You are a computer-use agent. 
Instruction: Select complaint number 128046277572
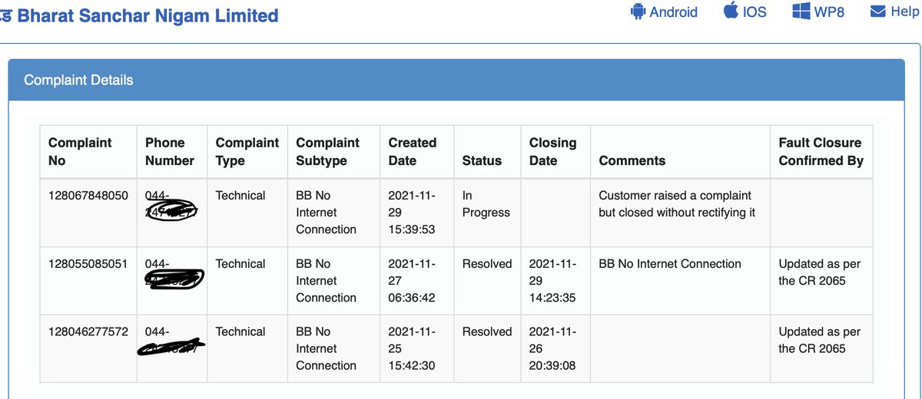[x=88, y=331]
